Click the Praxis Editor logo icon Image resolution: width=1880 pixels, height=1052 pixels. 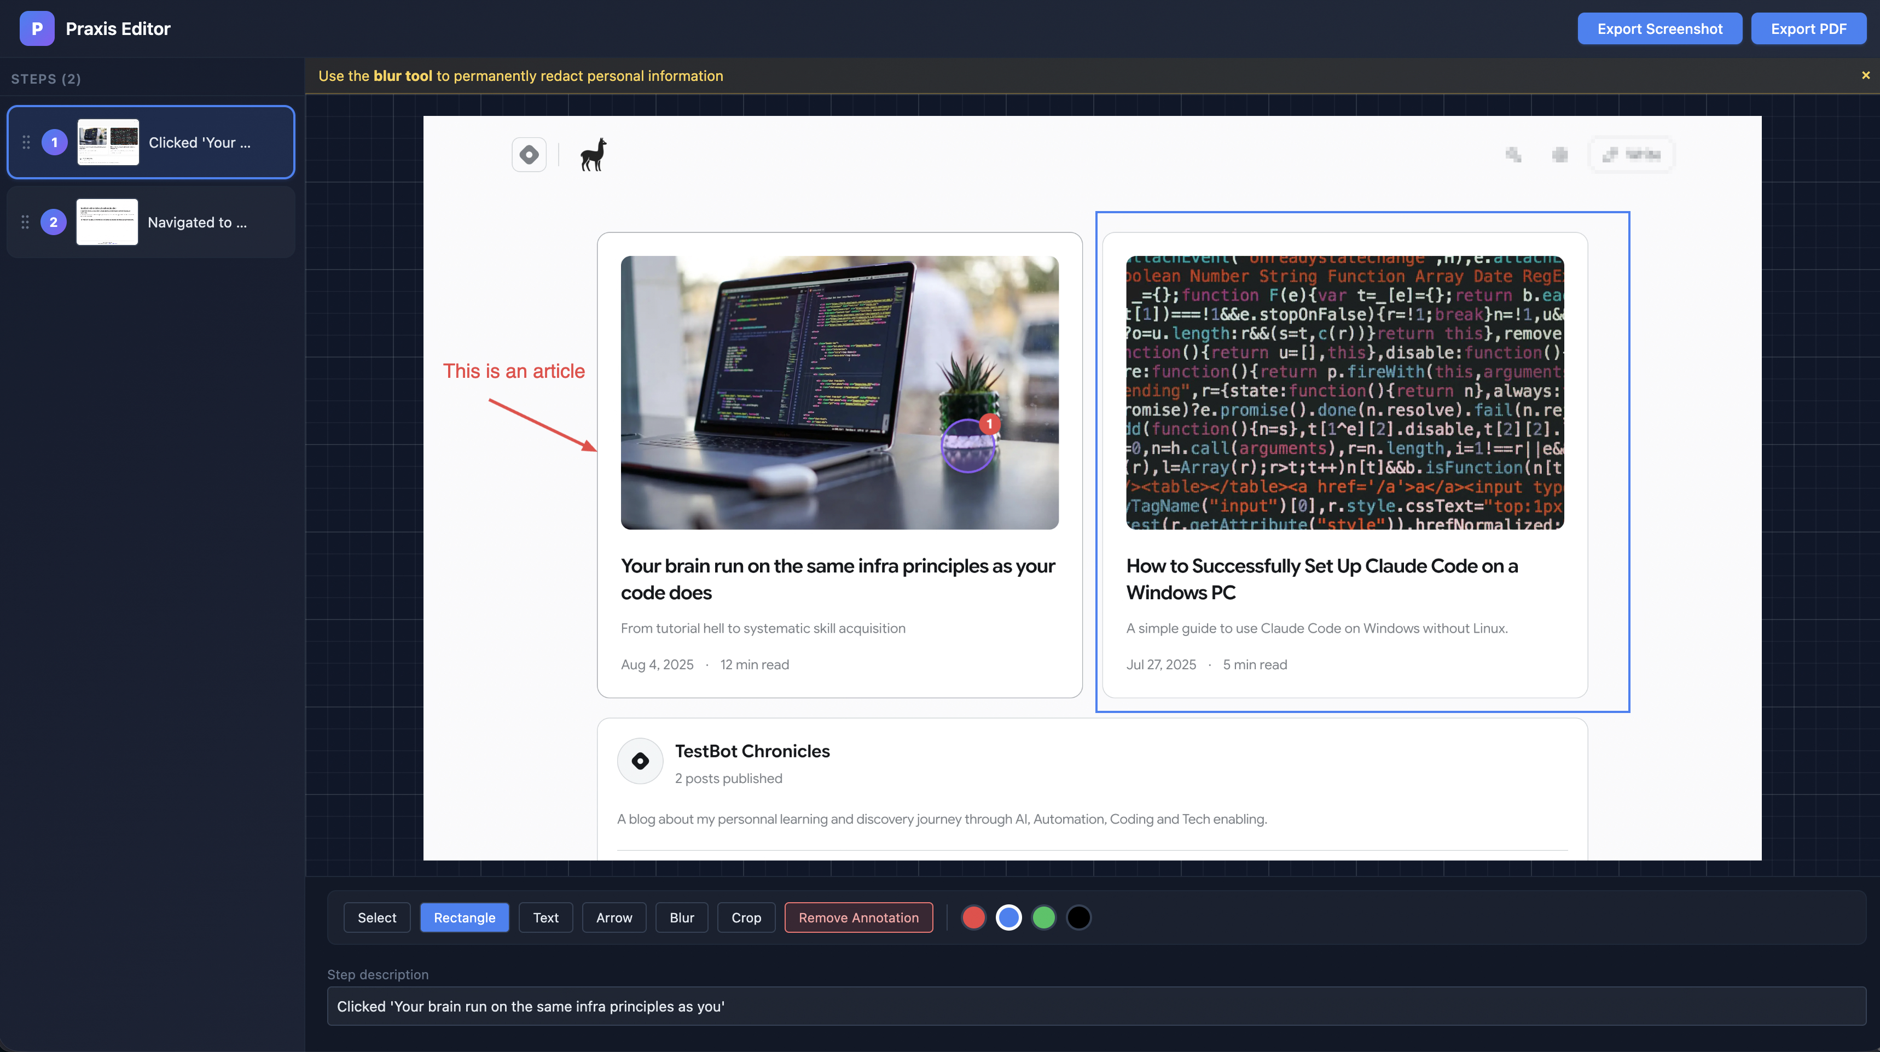coord(37,28)
